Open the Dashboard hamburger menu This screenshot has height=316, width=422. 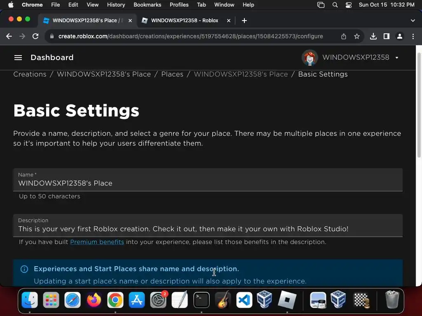18,58
